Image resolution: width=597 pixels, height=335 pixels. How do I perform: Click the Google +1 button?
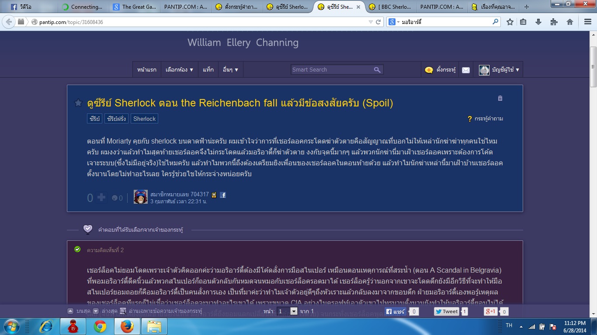pyautogui.click(x=492, y=311)
